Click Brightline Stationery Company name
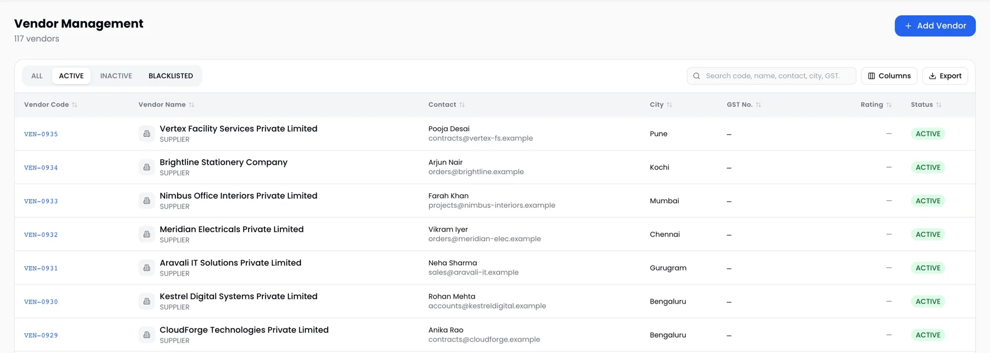 tap(223, 162)
